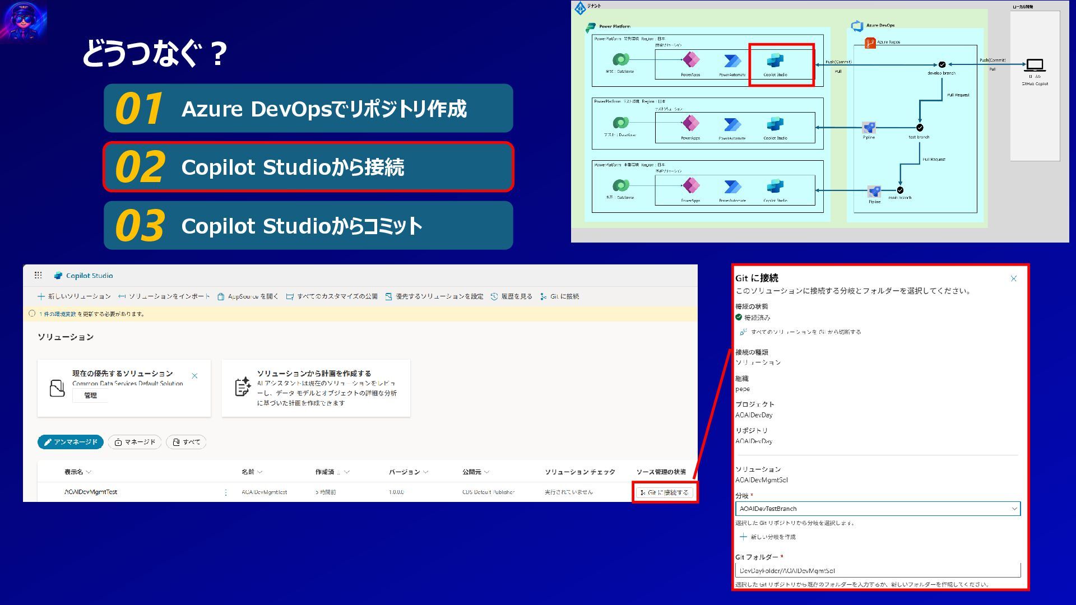The image size is (1076, 605).
Task: Click Git に接続 in the command bar
Action: pos(559,296)
